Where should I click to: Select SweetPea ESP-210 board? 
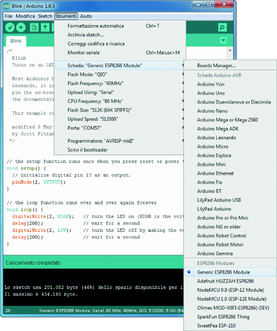coord(230,326)
